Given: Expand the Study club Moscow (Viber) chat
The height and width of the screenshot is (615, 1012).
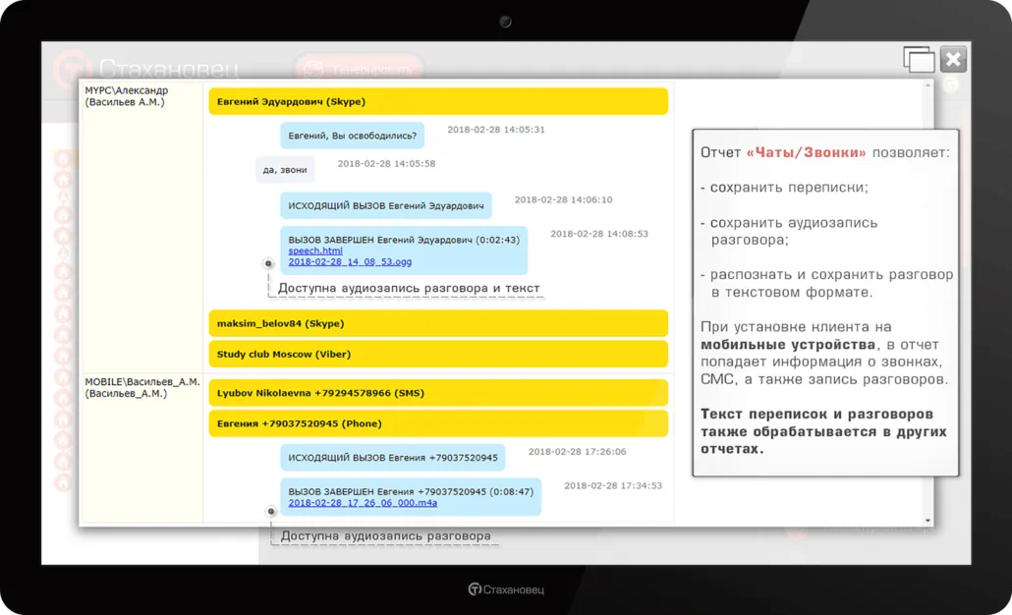Looking at the screenshot, I should click(x=437, y=354).
